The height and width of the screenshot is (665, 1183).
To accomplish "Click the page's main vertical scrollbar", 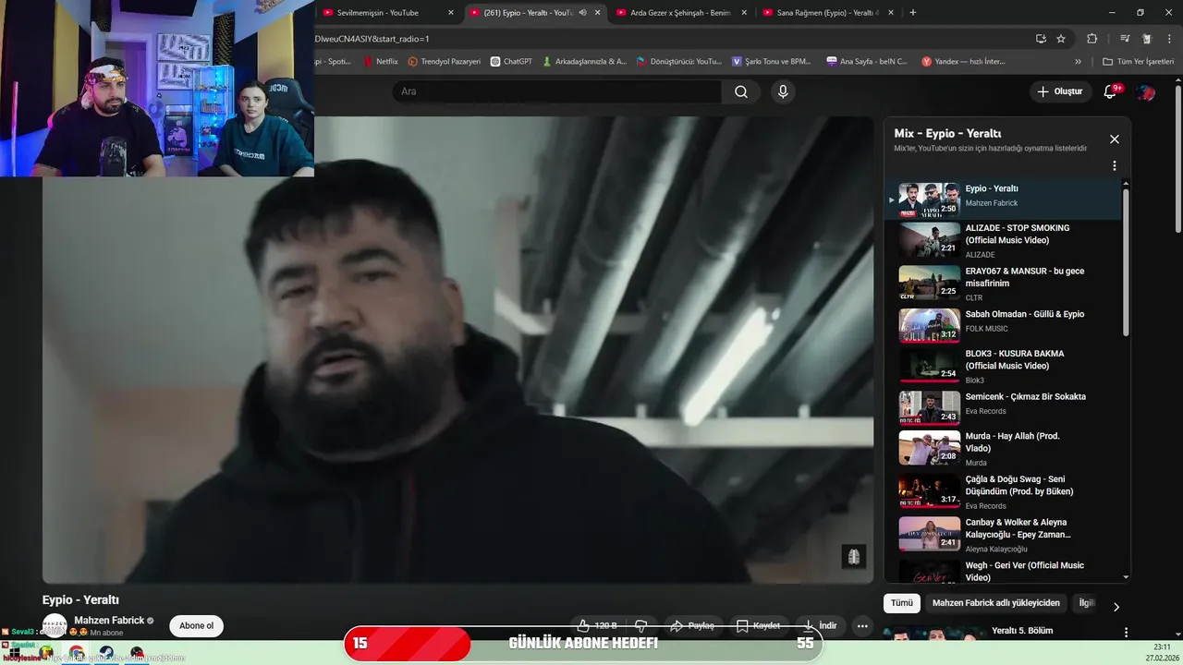I will (1177, 159).
